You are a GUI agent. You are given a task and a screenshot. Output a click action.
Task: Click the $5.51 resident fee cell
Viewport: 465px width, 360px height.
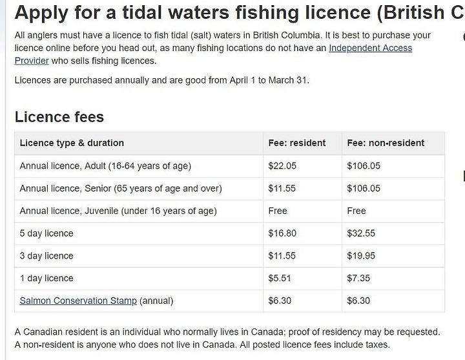click(x=280, y=279)
